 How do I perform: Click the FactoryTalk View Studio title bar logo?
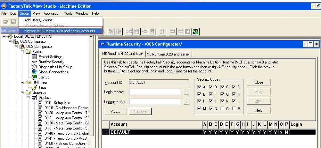pos(4,6)
